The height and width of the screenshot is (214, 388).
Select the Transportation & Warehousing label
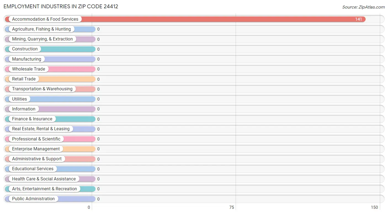(42, 89)
